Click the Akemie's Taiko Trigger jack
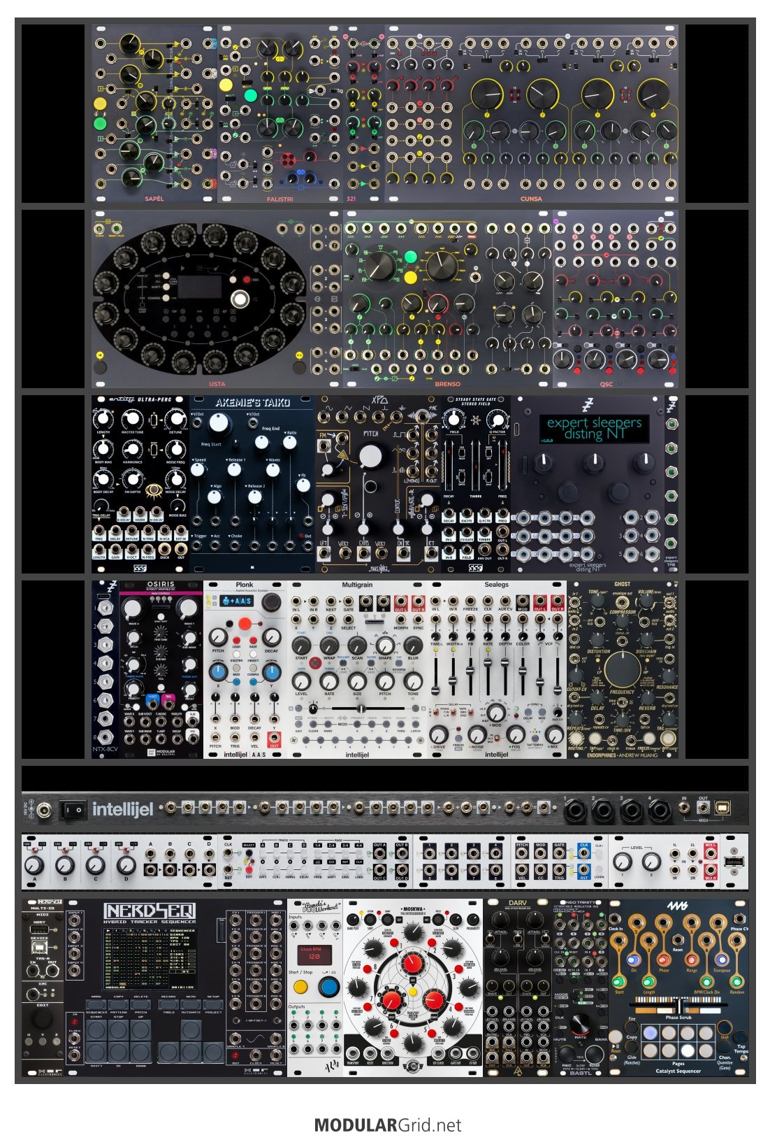The image size is (777, 1140). pos(198,546)
